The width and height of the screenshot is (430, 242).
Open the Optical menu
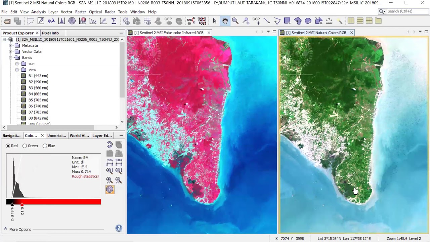95,12
